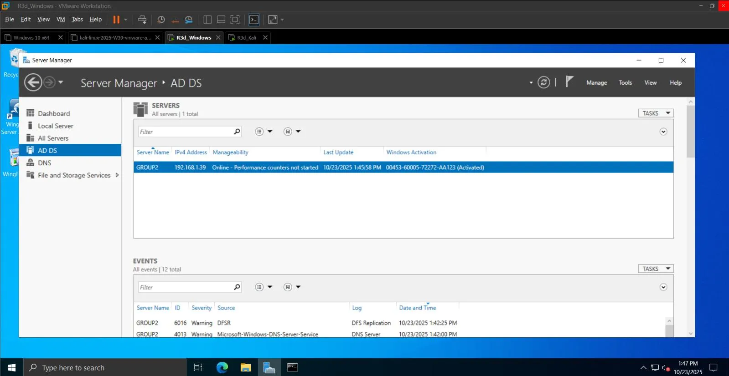Open the Server Manager Help menu
This screenshot has height=376, width=729.
(676, 83)
